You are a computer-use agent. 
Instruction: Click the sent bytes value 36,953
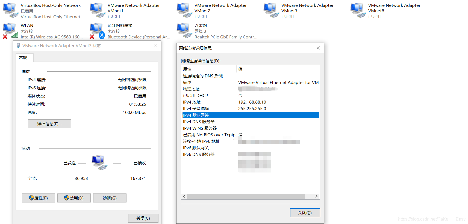pos(81,178)
